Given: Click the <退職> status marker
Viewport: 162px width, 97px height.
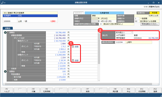Looking at the screenshot, I should pos(53,21).
